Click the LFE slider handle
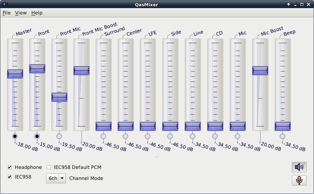Image resolution: width=314 pixels, height=194 pixels. pyautogui.click(x=148, y=126)
